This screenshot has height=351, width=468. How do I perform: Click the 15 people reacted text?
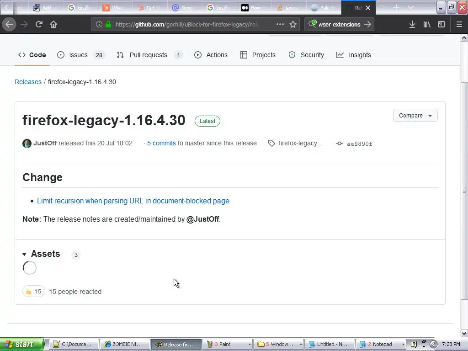click(75, 292)
